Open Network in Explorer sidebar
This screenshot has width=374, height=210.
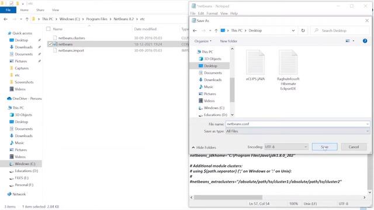click(x=19, y=194)
